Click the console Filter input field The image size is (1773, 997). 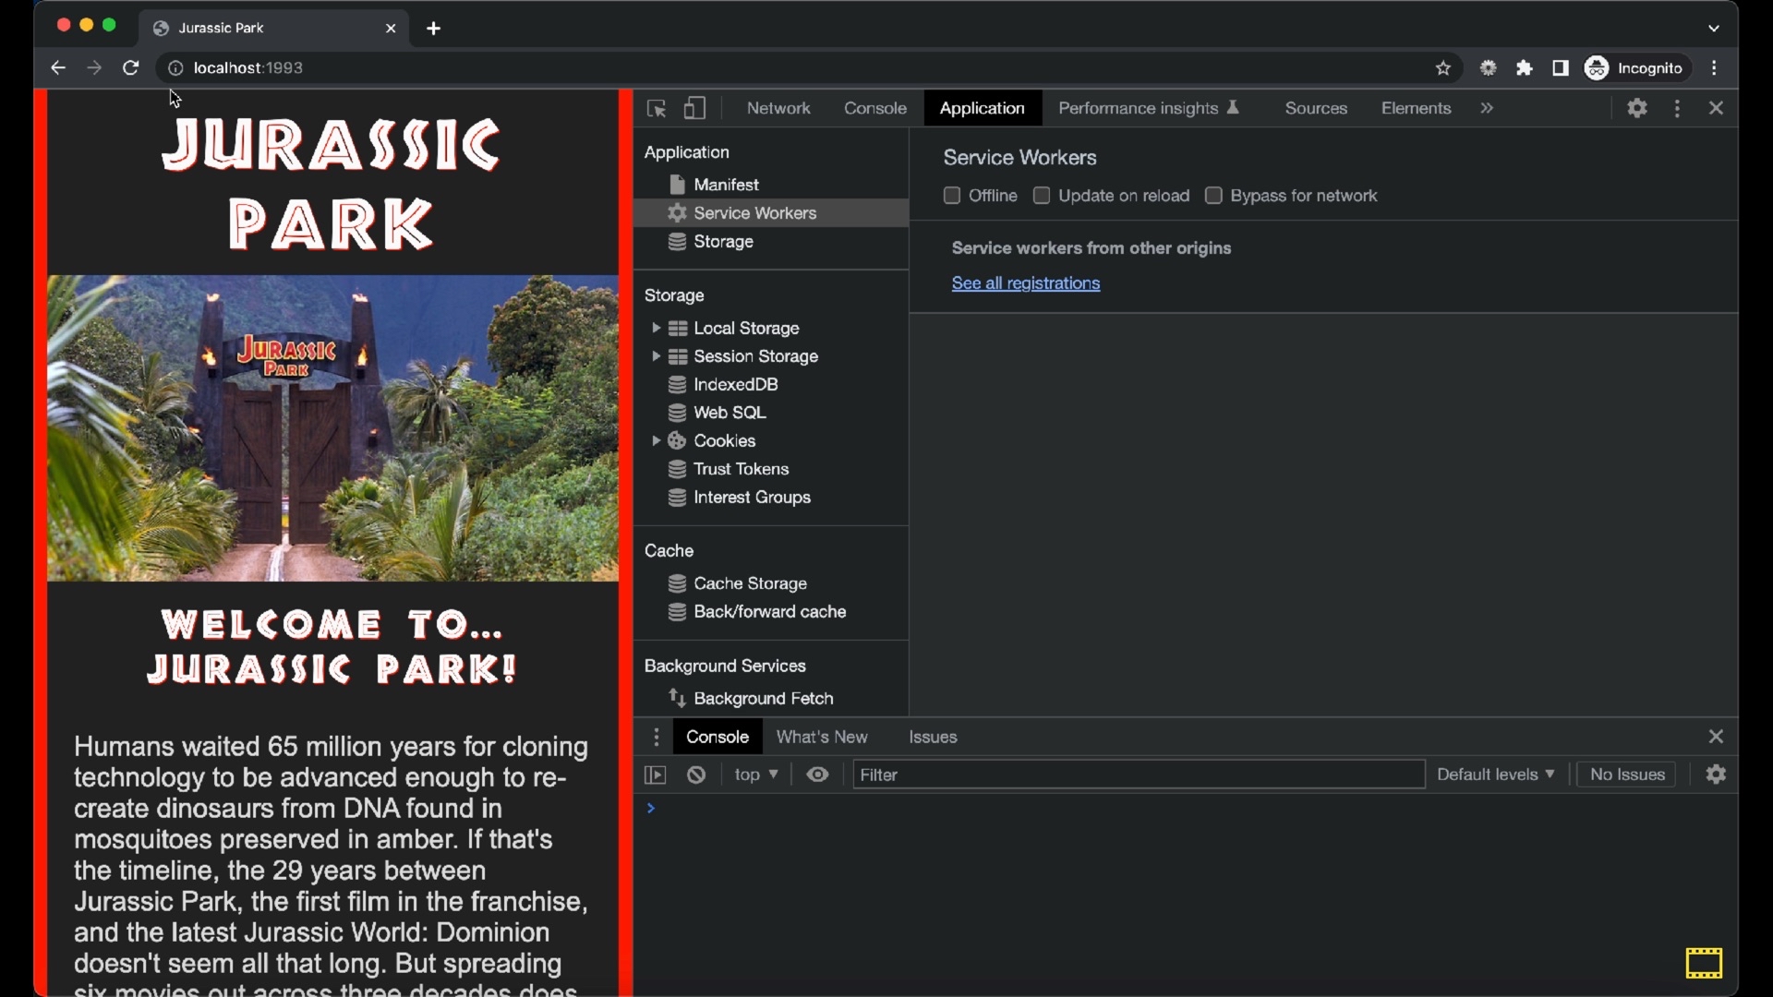click(x=1138, y=775)
